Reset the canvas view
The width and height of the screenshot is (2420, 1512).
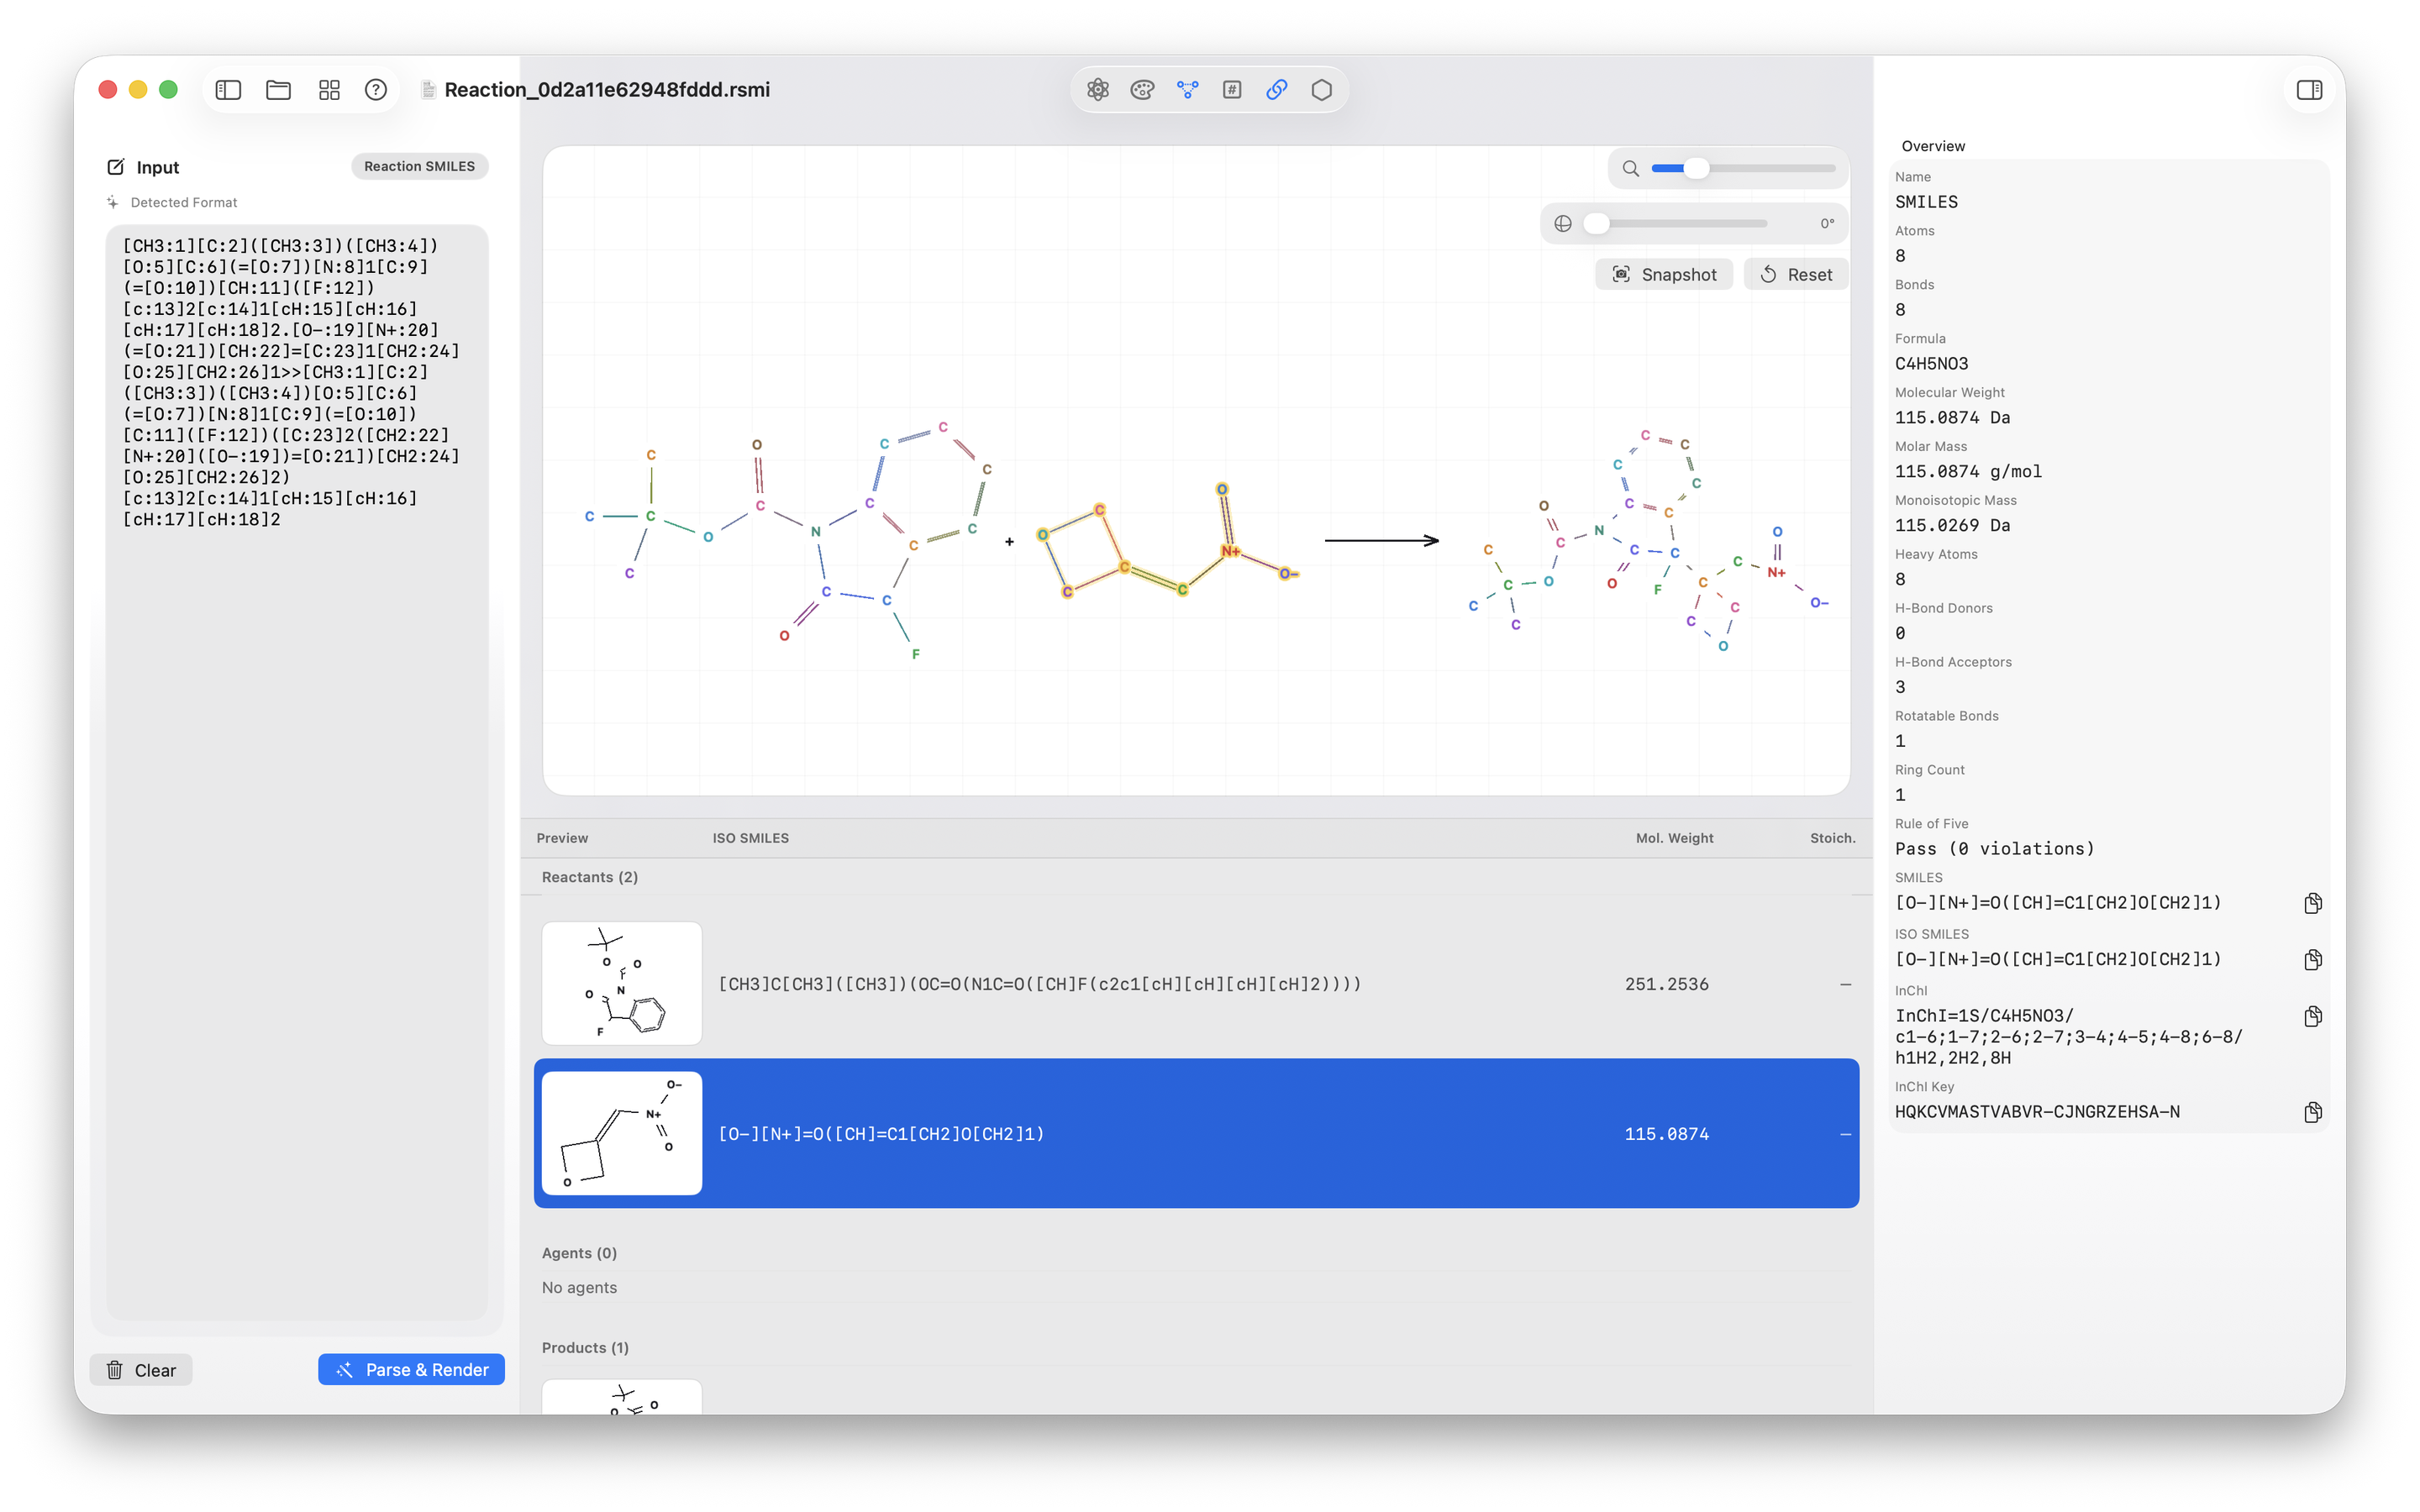pyautogui.click(x=1796, y=274)
